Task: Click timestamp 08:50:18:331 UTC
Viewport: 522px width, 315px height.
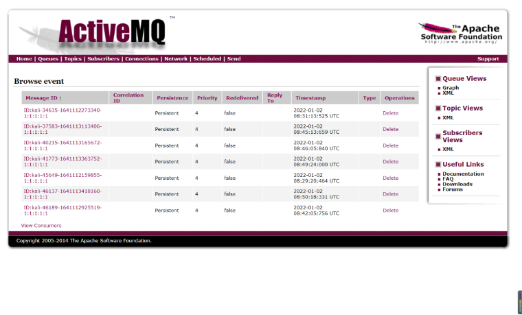Action: [316, 194]
